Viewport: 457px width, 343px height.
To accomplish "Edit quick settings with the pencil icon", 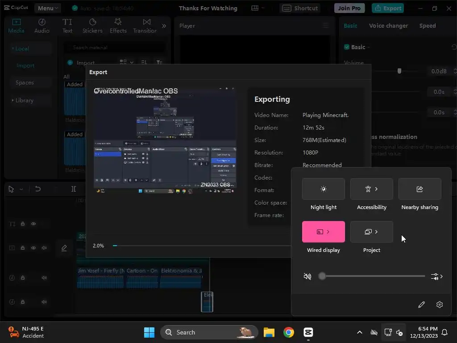I will (x=421, y=305).
